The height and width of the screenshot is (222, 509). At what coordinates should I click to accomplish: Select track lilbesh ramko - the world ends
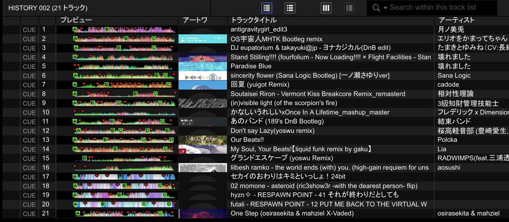pos(330,167)
